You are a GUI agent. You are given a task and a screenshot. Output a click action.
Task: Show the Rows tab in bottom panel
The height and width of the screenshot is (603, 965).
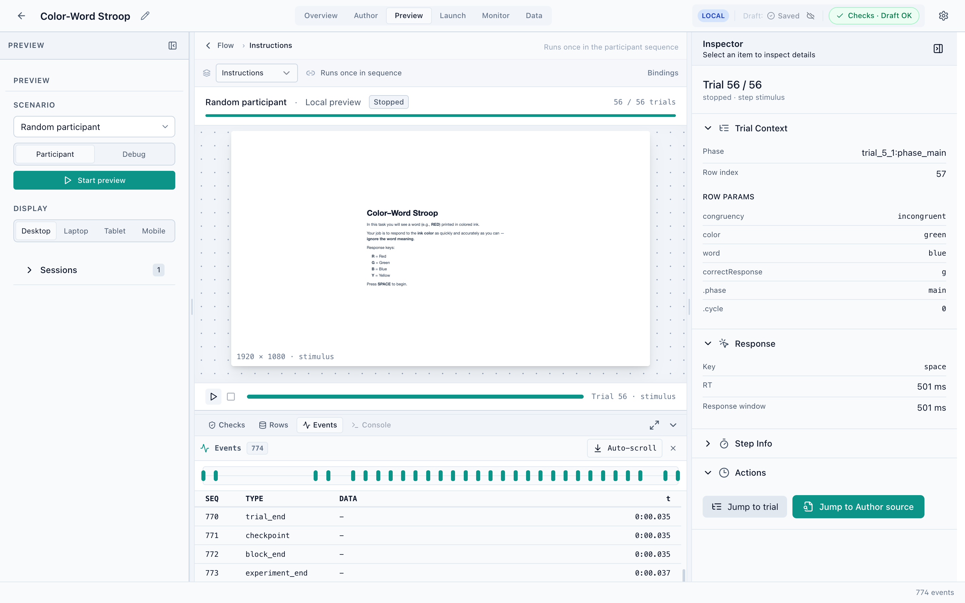coord(273,425)
